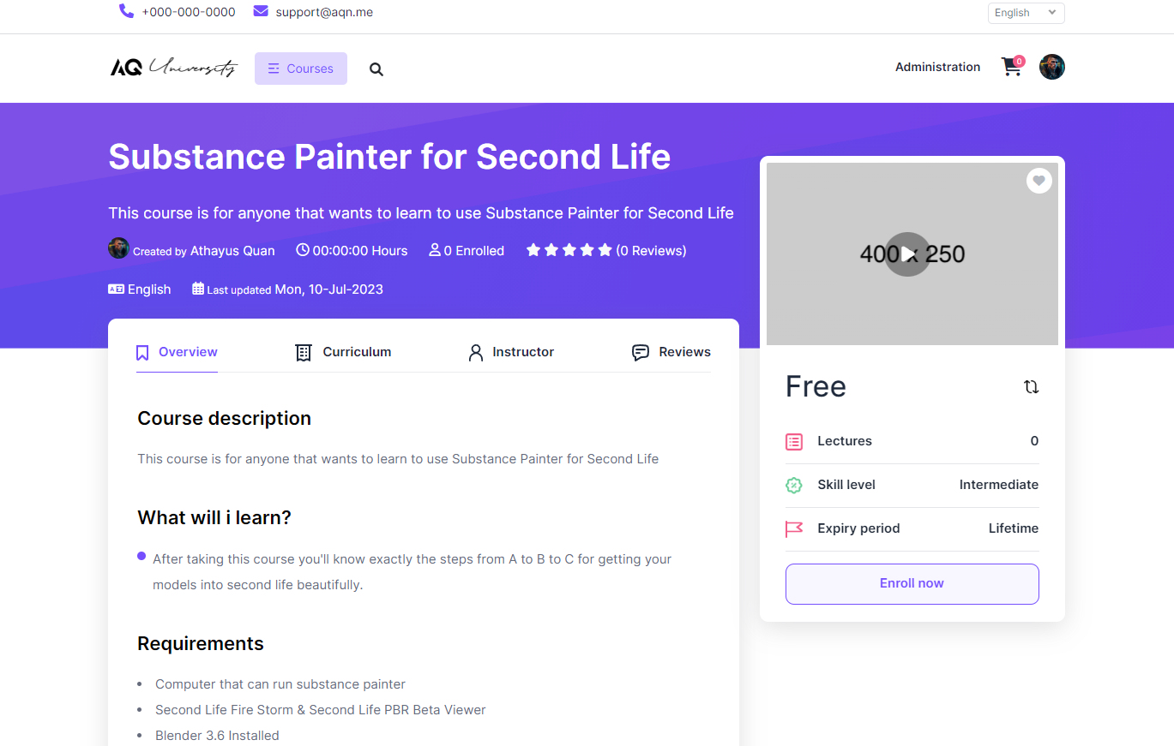The height and width of the screenshot is (746, 1174).
Task: Open Athayus Quan instructor link
Action: 232,251
